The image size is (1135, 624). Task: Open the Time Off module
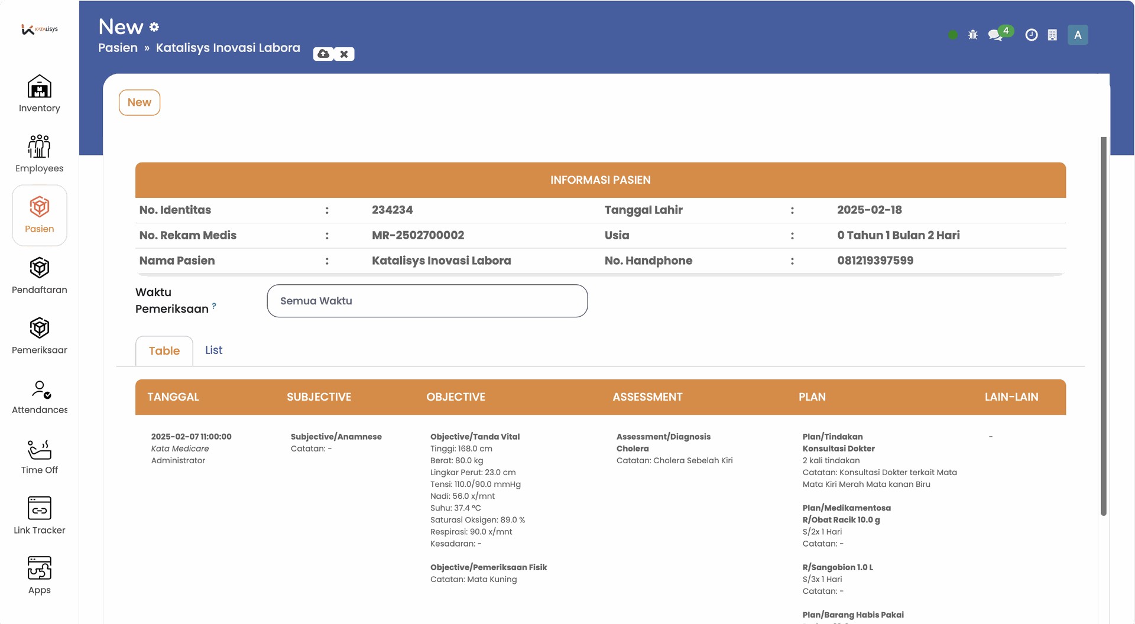pos(40,457)
